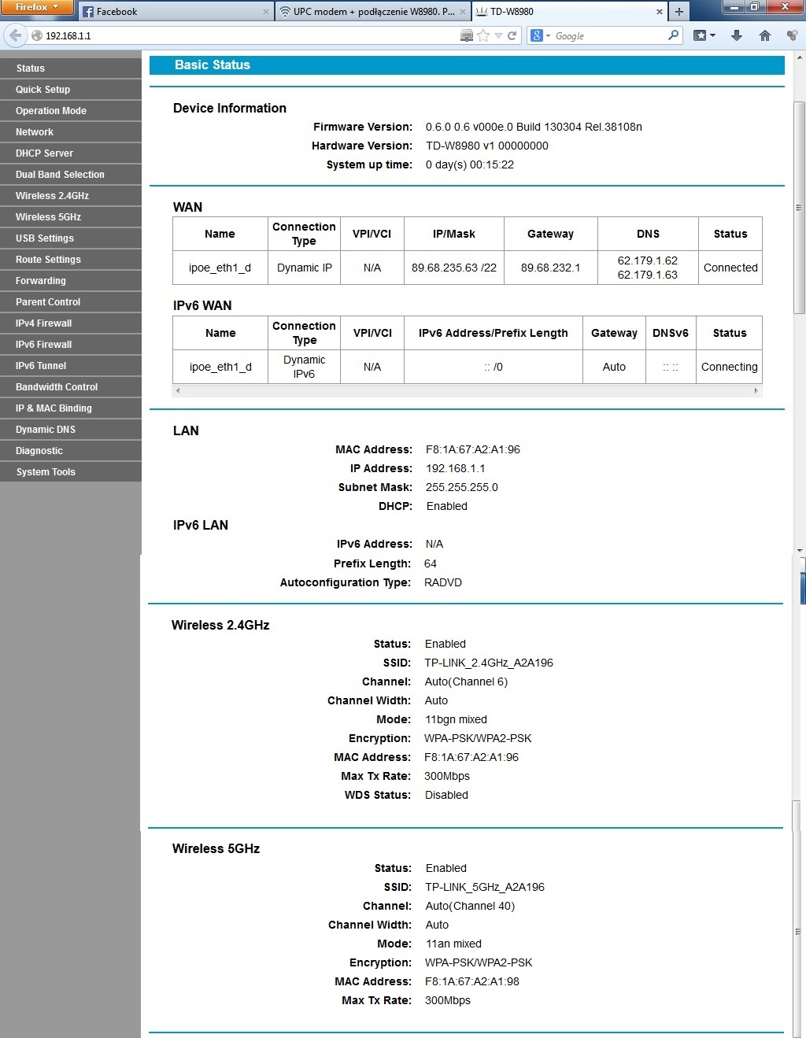Open the Downloads arrow icon
This screenshot has height=1038, width=806.
(737, 35)
